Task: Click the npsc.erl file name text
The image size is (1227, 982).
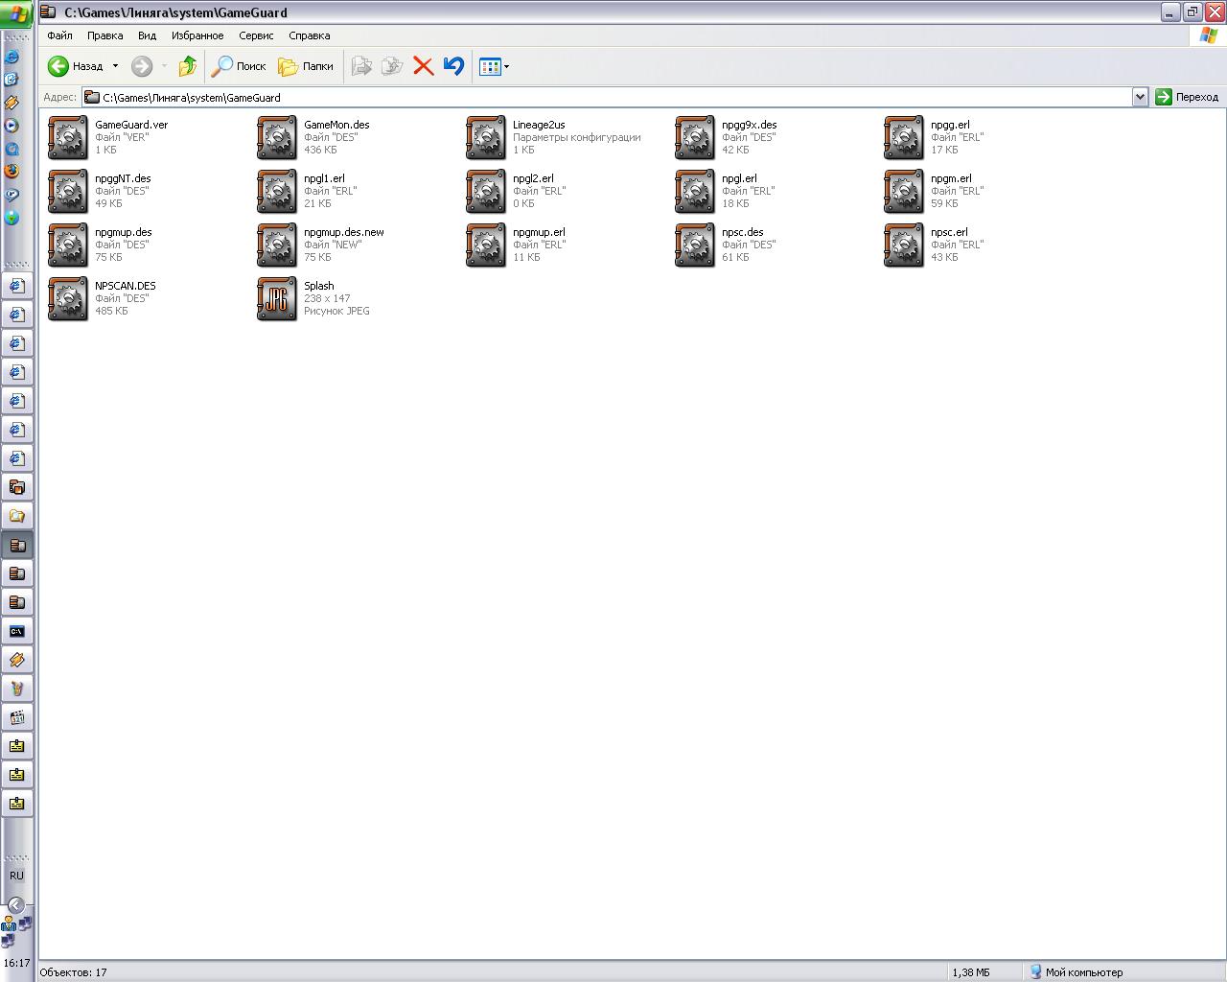Action: 949,232
